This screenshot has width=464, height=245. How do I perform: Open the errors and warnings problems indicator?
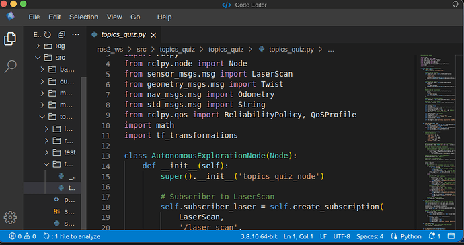pos(22,236)
